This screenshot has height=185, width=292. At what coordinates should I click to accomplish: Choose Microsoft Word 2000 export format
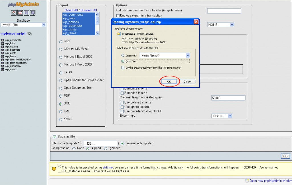60,65
